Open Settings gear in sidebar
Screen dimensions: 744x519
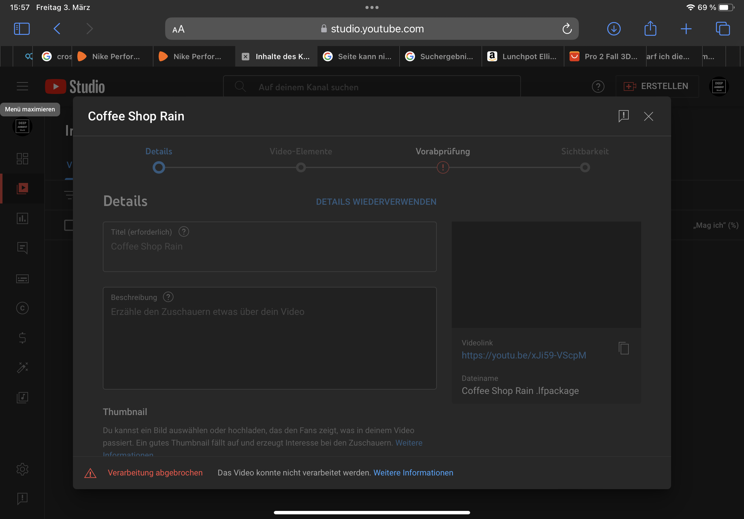coord(22,469)
